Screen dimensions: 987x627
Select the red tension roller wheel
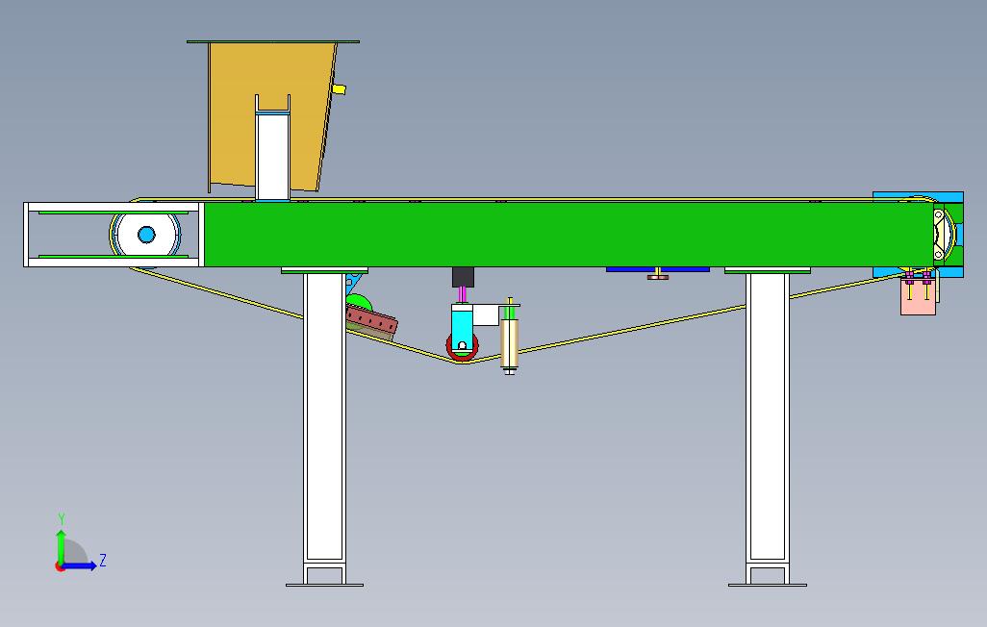[x=462, y=347]
